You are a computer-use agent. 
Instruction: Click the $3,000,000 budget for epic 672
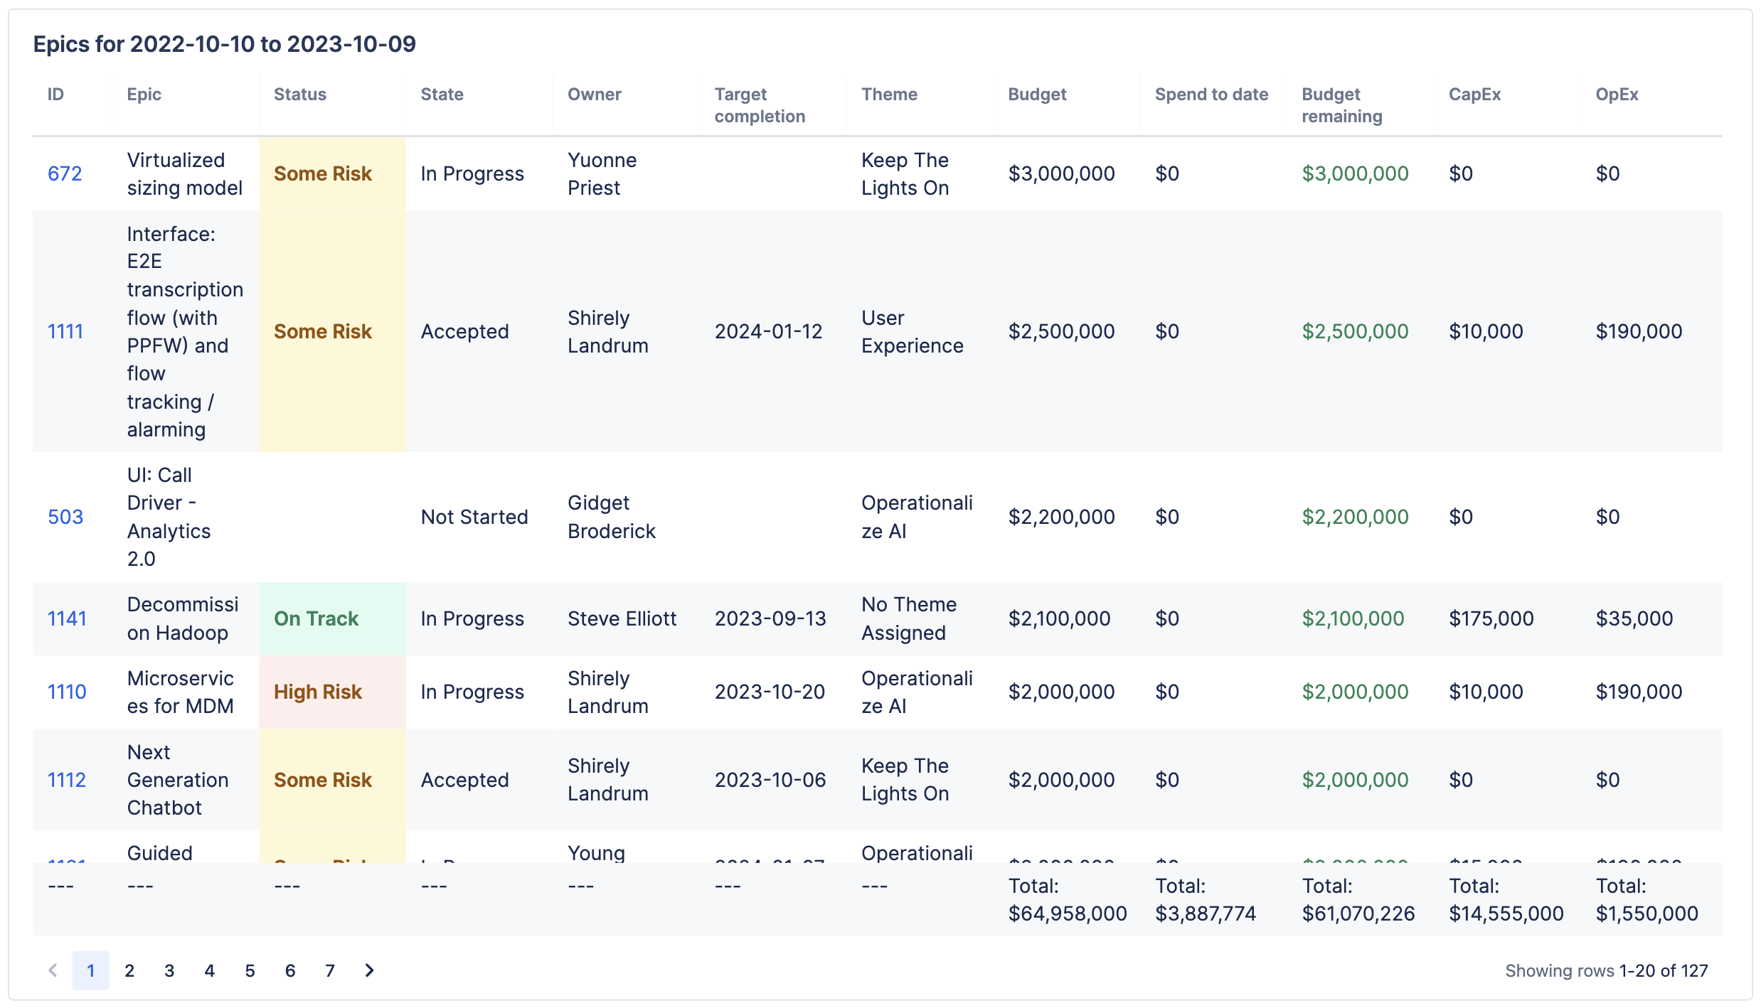[1061, 173]
